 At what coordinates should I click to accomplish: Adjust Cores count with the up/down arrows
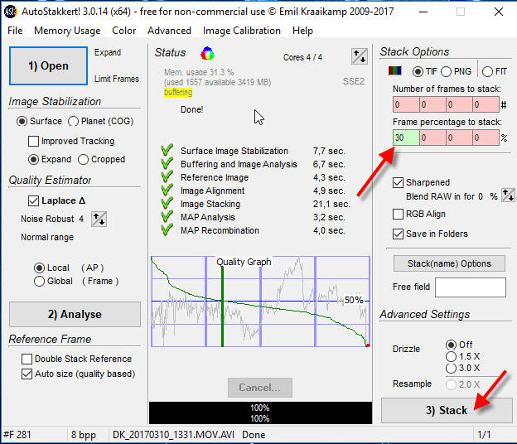pos(359,56)
